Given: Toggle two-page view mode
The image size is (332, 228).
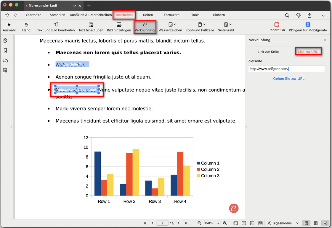Looking at the screenshot, I should (x=316, y=223).
